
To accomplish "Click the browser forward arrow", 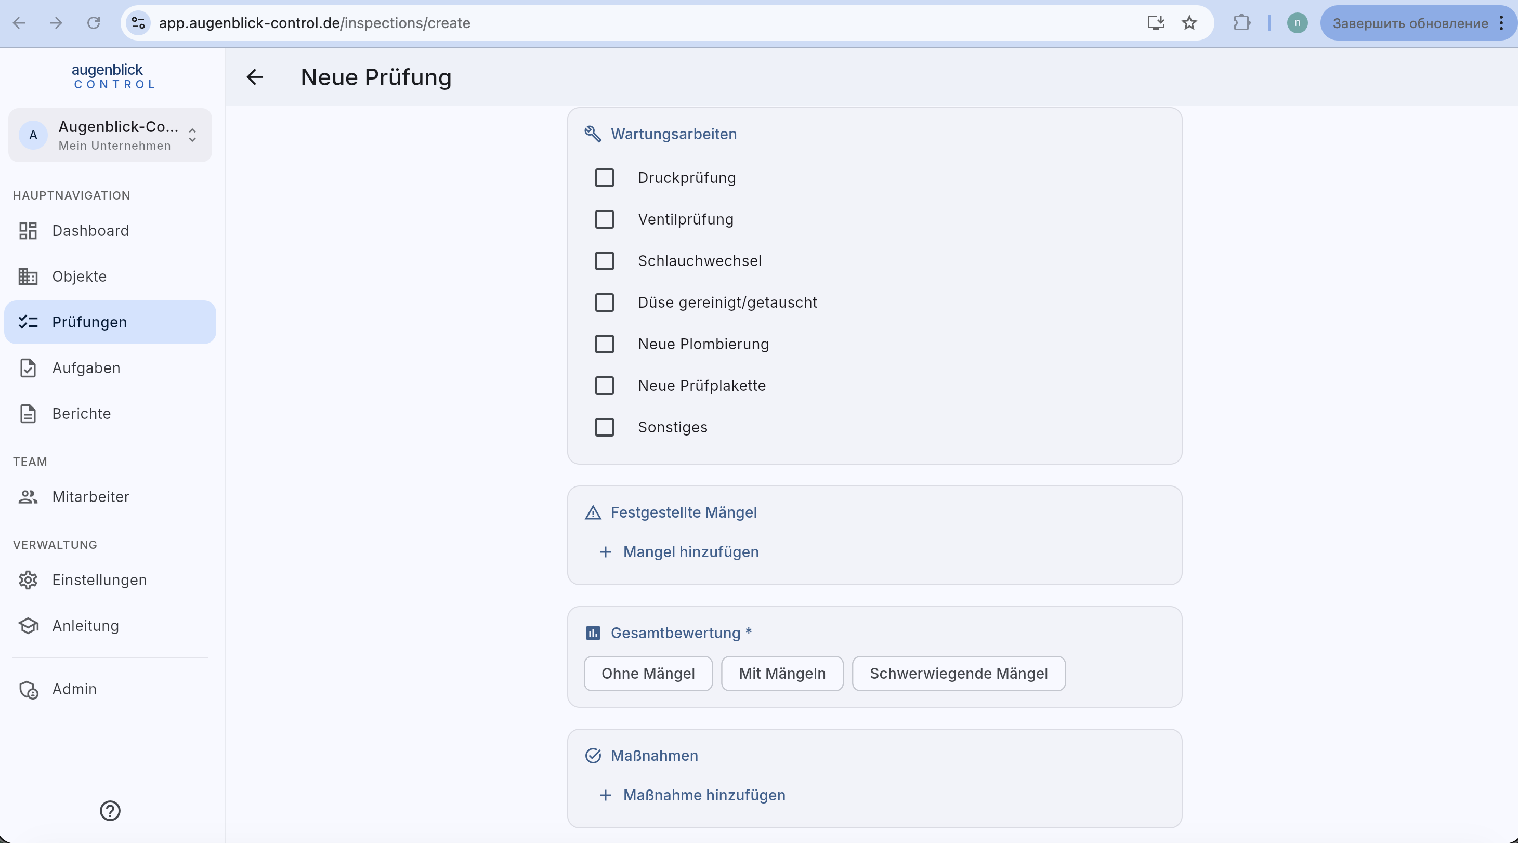I will [56, 23].
